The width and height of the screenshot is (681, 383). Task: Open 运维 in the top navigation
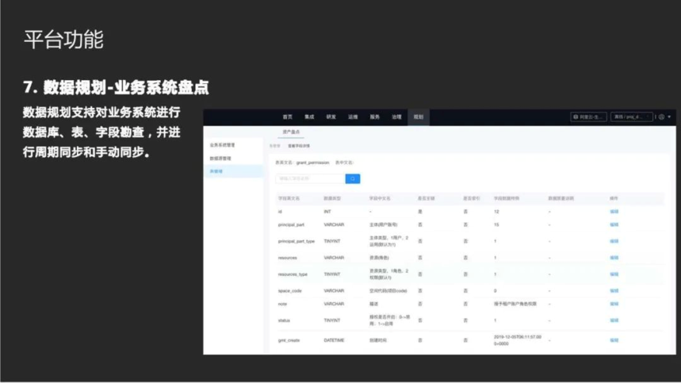353,117
